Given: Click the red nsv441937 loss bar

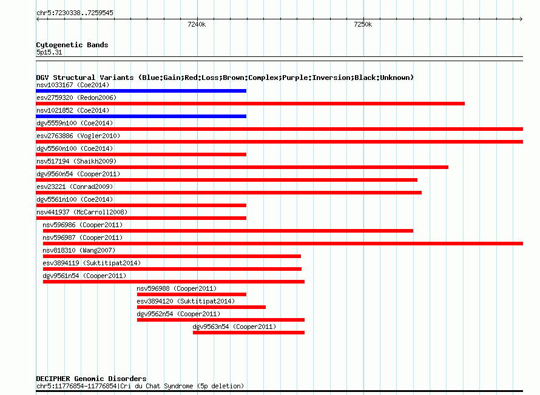Looking at the screenshot, I should click(x=141, y=218).
